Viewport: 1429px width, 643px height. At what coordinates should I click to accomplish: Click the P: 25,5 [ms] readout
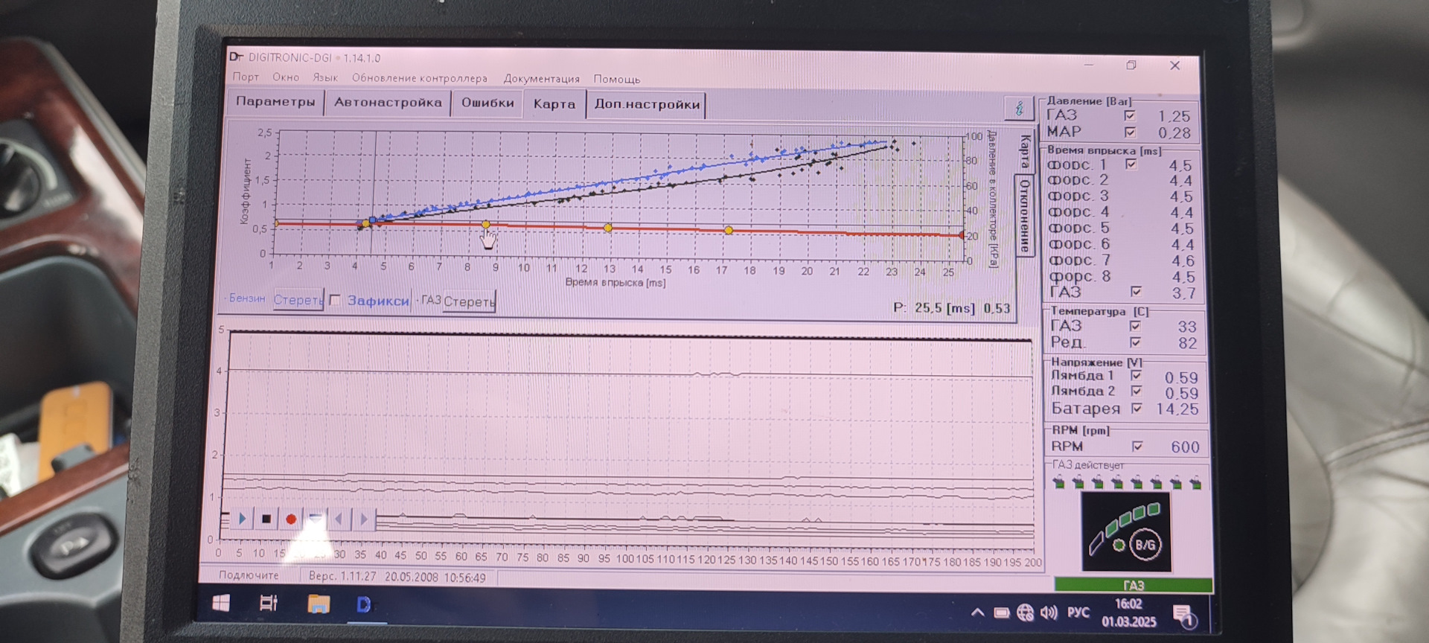click(951, 308)
